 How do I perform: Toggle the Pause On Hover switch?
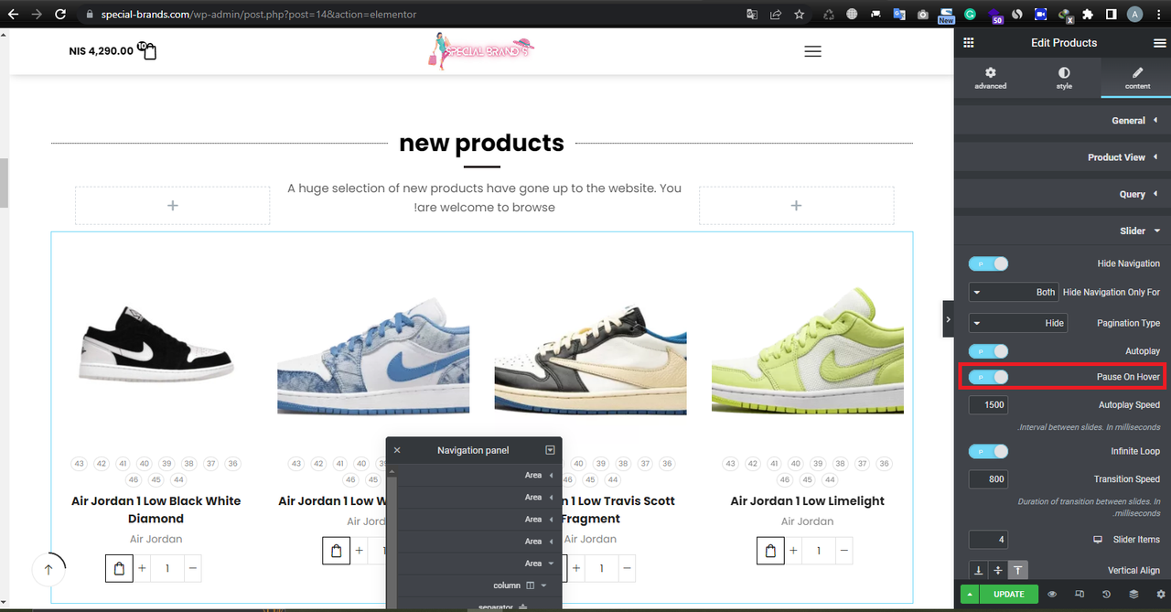(988, 377)
